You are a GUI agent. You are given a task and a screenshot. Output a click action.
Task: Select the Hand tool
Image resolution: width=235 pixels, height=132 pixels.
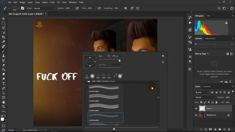(3, 102)
